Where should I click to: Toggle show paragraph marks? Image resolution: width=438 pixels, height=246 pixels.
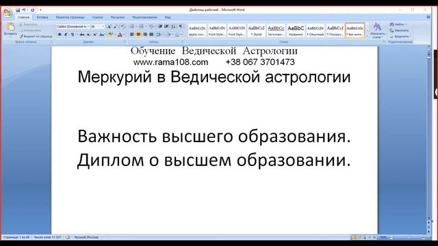pos(181,27)
